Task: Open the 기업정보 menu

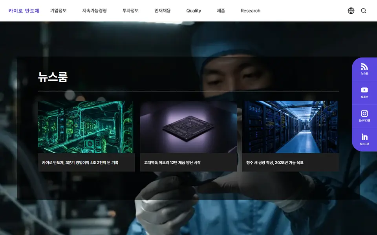Action: (x=59, y=11)
